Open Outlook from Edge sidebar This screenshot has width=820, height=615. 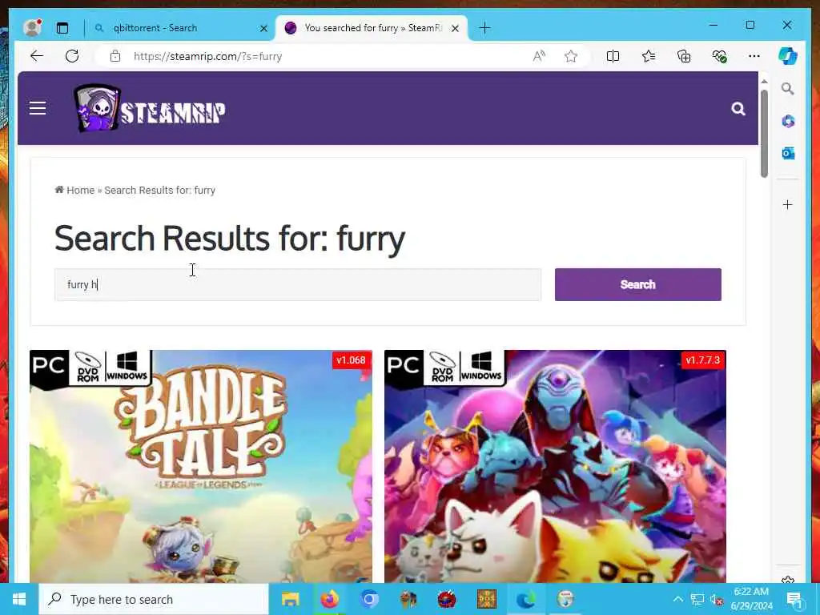(x=788, y=153)
